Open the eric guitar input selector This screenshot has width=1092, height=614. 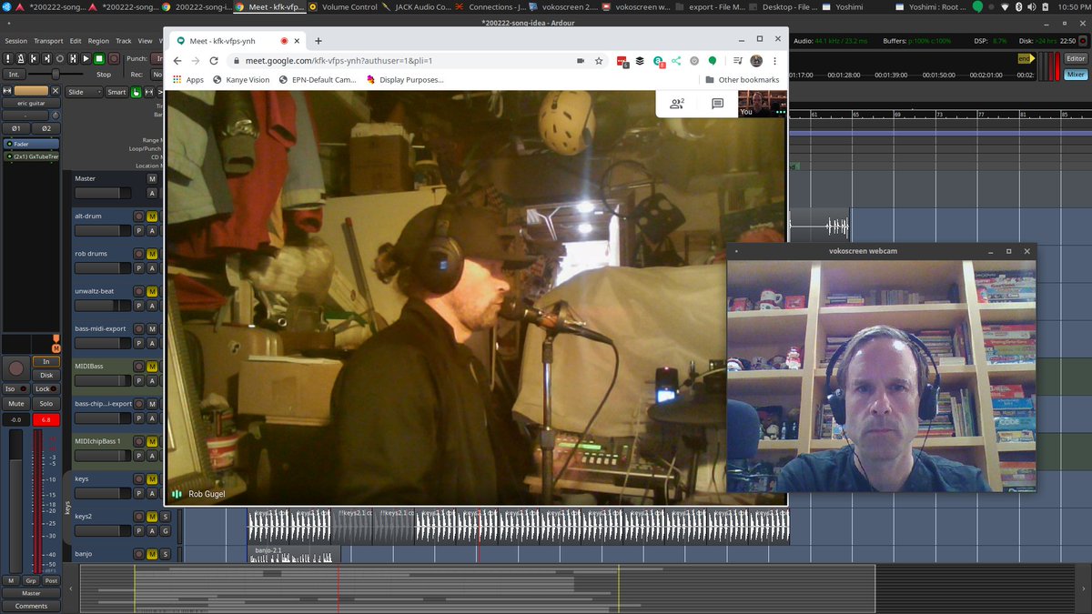tap(25, 116)
